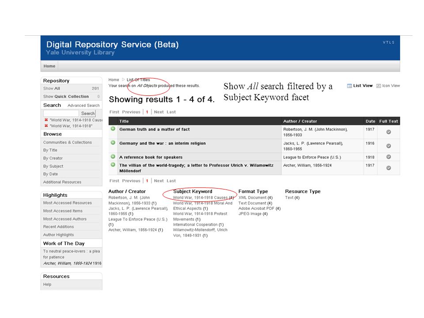This screenshot has height=318, width=424.
Task: Click top pagination Last link
Action: tap(171, 112)
